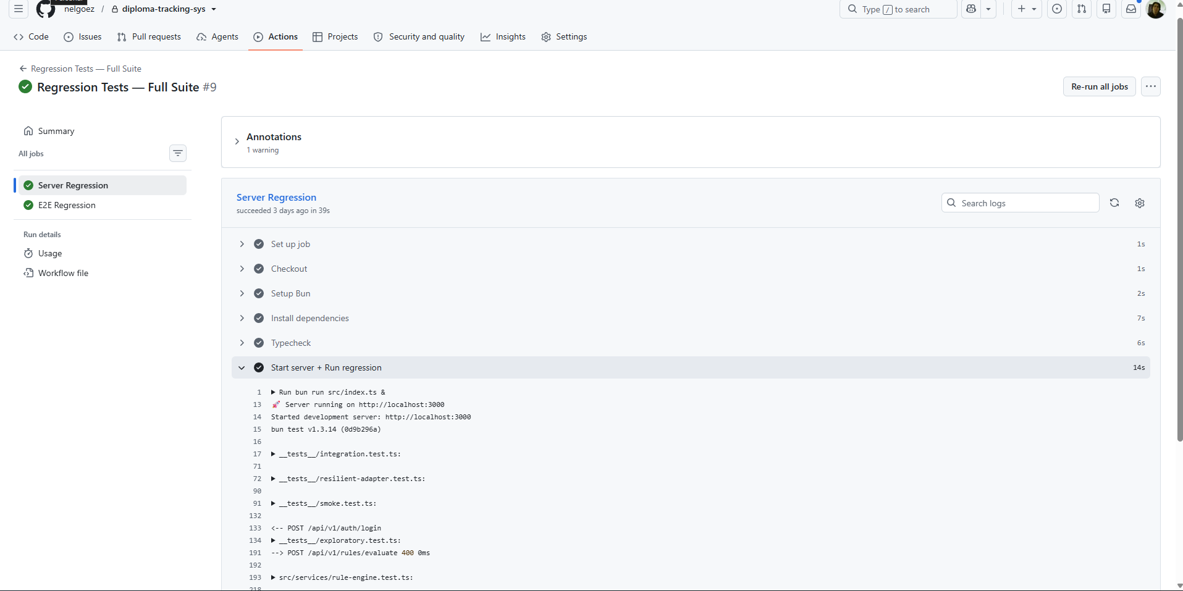Focus the Search logs field
Screen dimensions: 1183x591
coord(1021,203)
